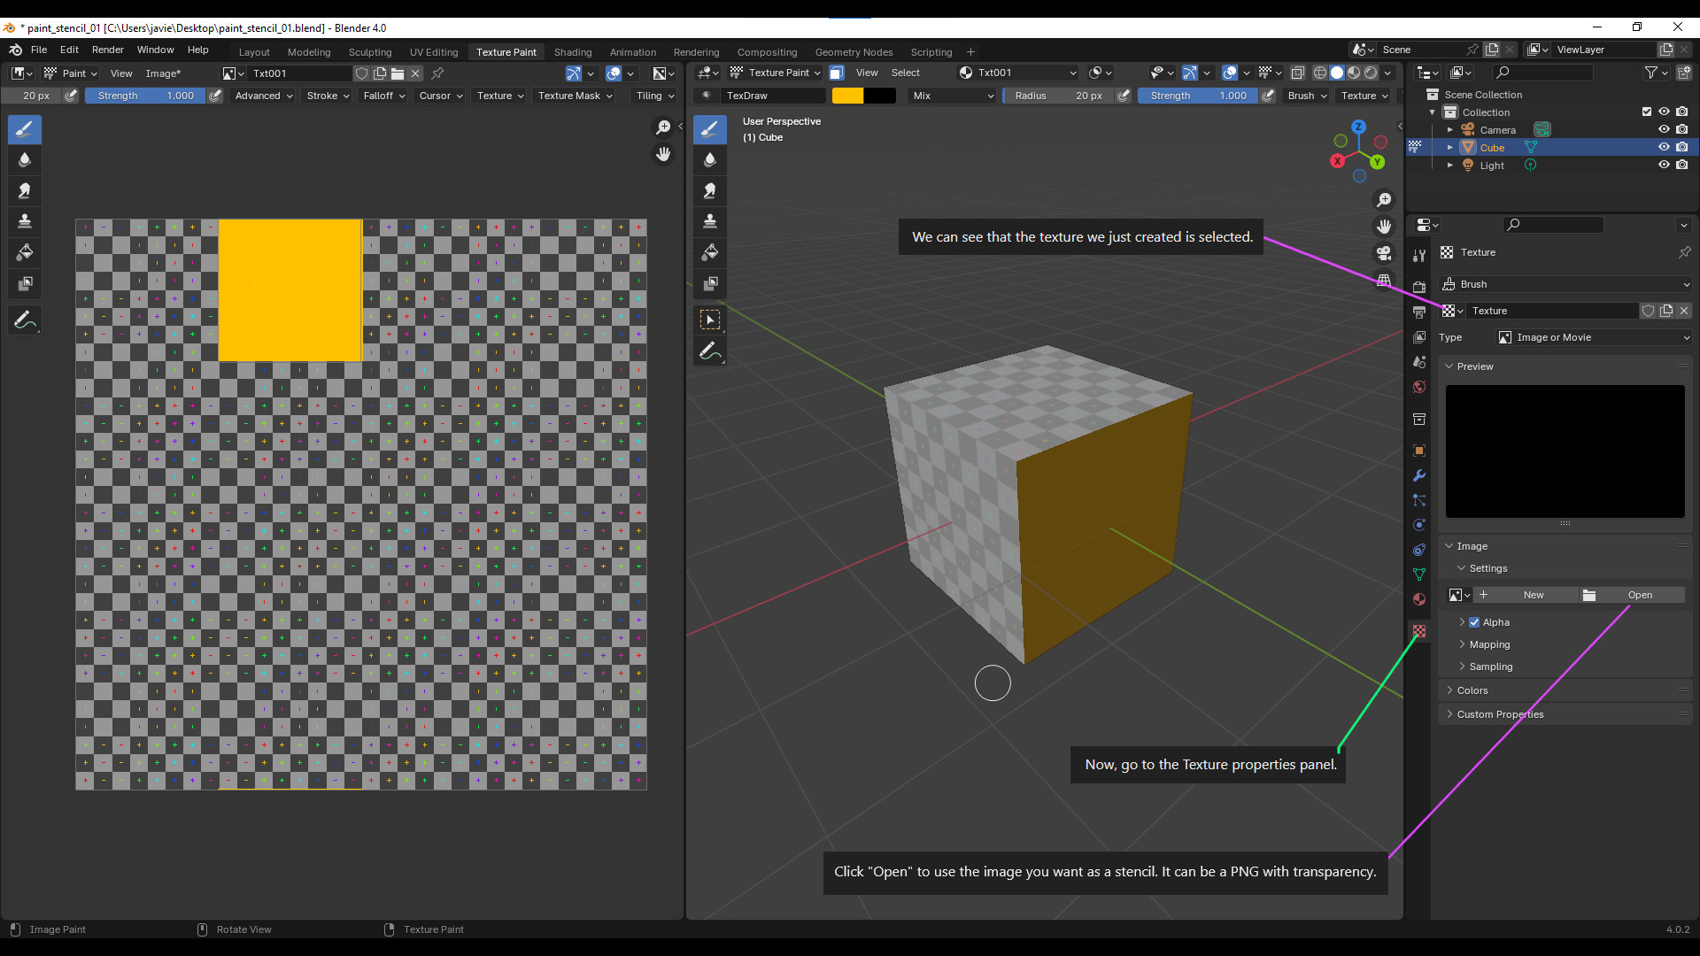Screen dimensions: 1700x956
Task: Open the Physics properties tab
Action: (x=1419, y=525)
